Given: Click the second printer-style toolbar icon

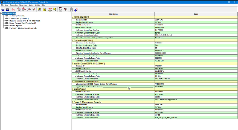Looking at the screenshot, I should [x=8, y=9].
